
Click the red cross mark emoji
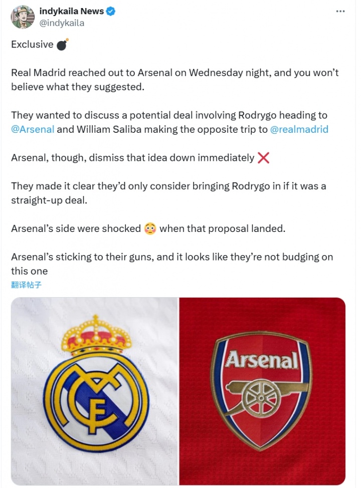(x=263, y=158)
